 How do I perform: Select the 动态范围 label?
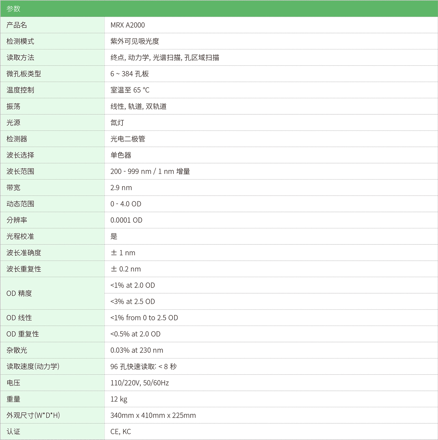(x=20, y=204)
